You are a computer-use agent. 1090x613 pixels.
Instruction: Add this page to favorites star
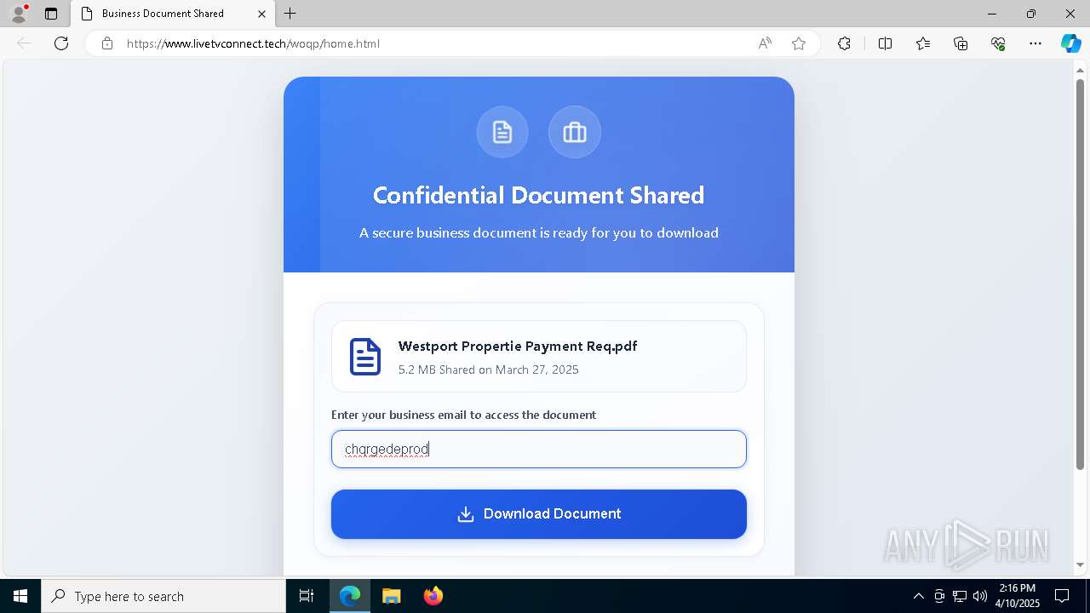click(799, 43)
